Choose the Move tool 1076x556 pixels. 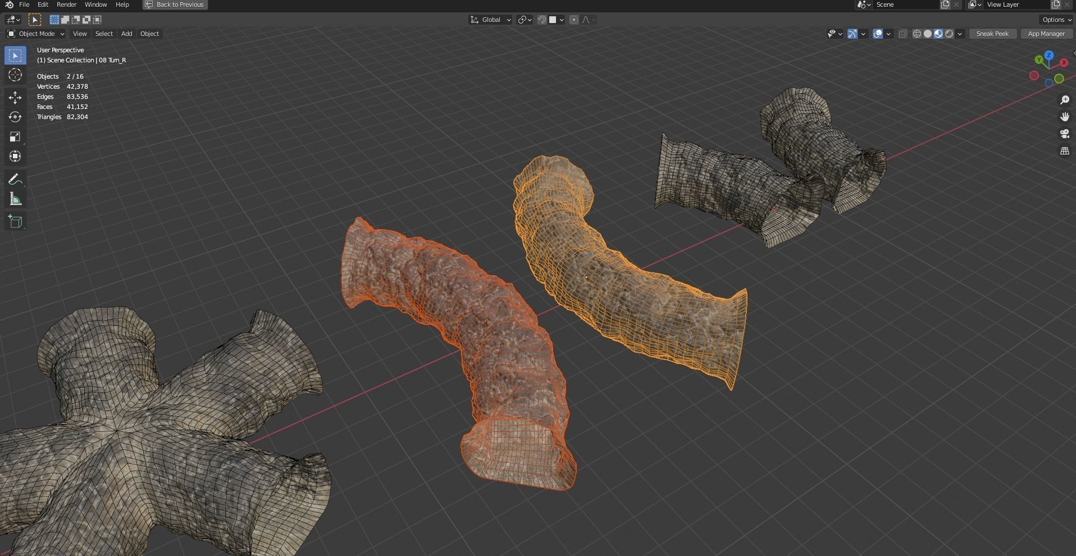coord(15,98)
